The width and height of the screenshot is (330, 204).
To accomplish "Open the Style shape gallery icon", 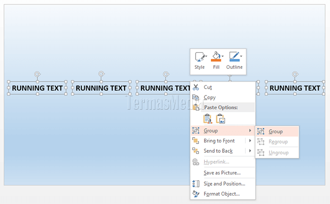I will pyautogui.click(x=200, y=57).
